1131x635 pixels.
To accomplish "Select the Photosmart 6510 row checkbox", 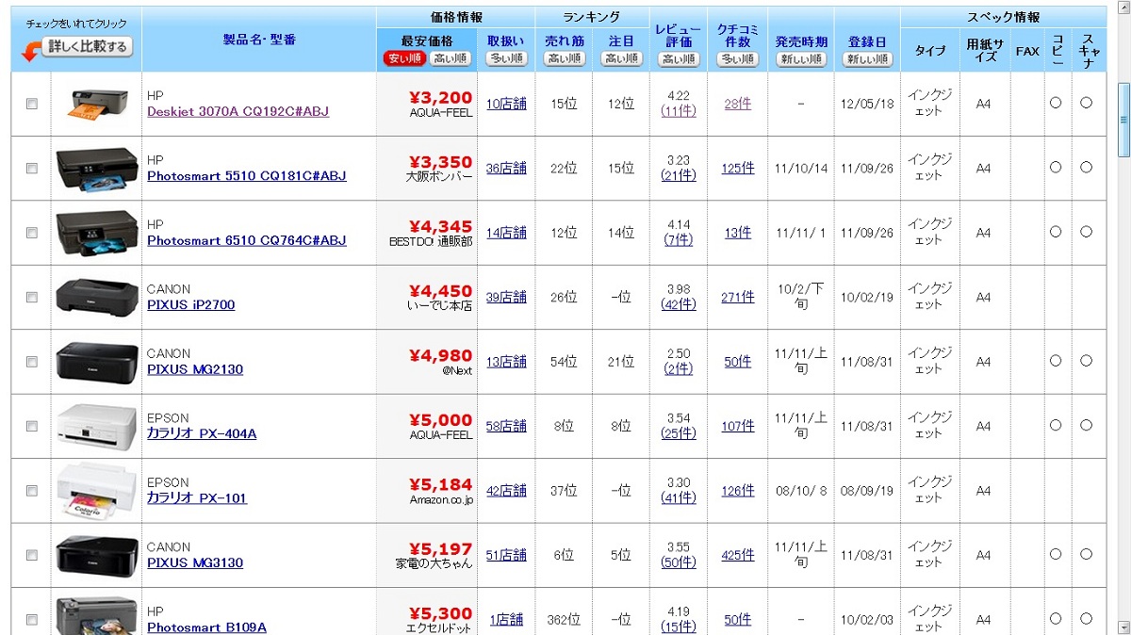I will tap(32, 232).
